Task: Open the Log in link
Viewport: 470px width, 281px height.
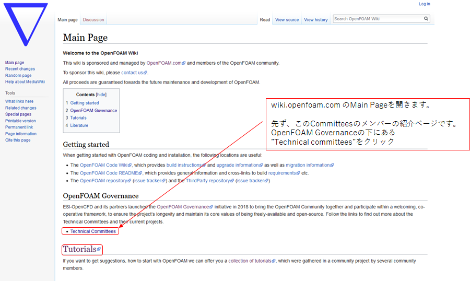Action: (424, 4)
